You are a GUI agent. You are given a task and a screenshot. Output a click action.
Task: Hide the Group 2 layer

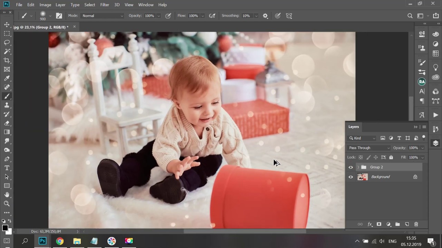pyautogui.click(x=351, y=167)
